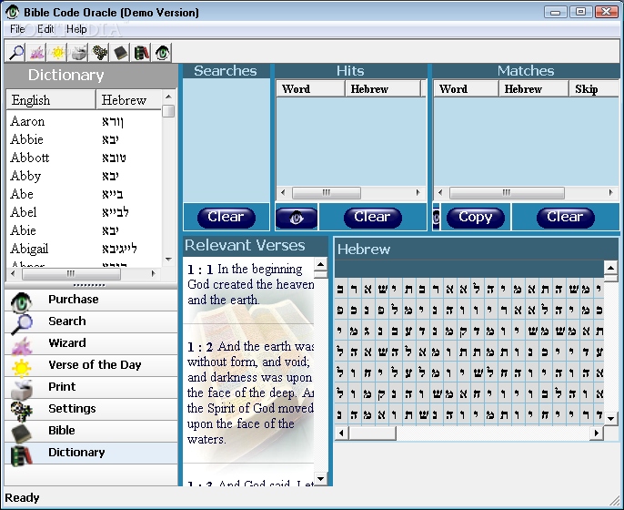Click Hebrew grid scroll-right arrow
The image size is (624, 510).
596,433
